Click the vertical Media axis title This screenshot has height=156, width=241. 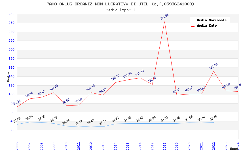click(8, 77)
